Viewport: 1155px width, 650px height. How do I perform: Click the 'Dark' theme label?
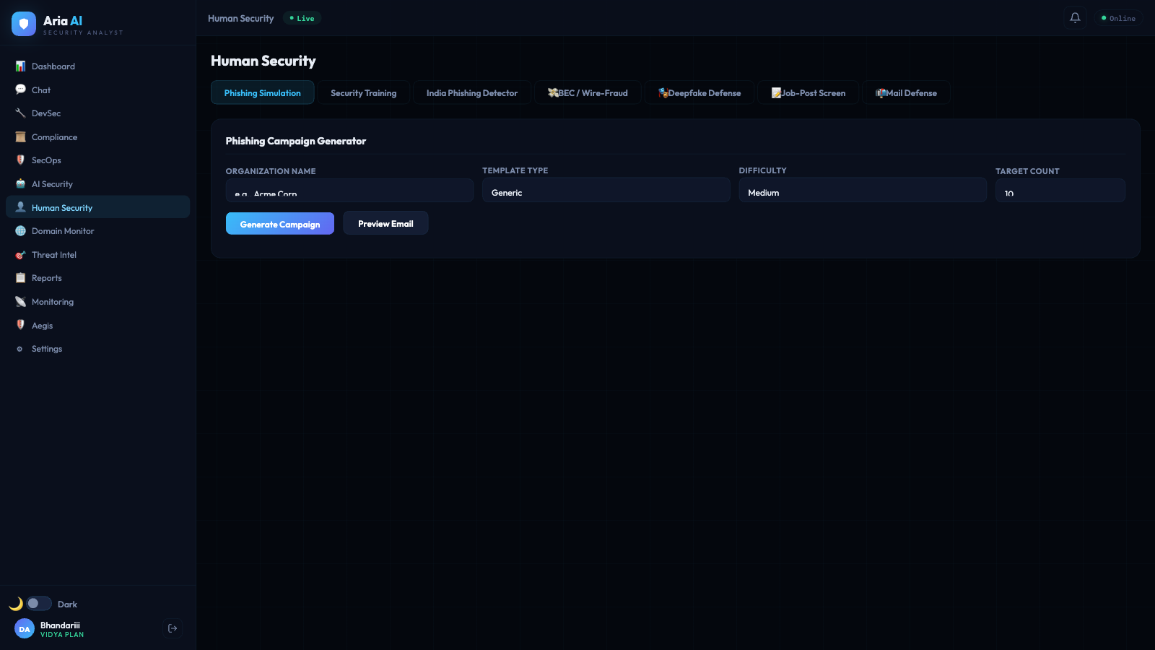click(67, 604)
